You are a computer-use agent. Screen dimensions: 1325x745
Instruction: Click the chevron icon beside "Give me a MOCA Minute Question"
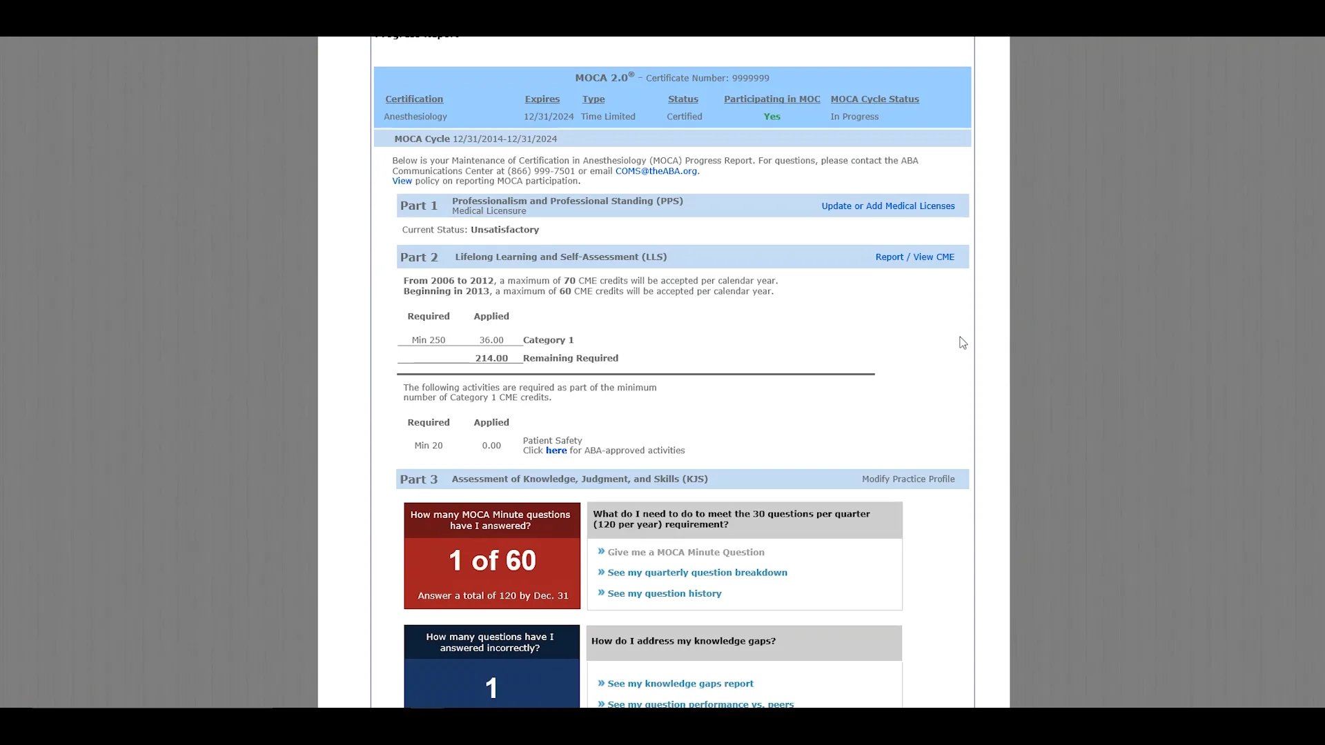pyautogui.click(x=600, y=552)
